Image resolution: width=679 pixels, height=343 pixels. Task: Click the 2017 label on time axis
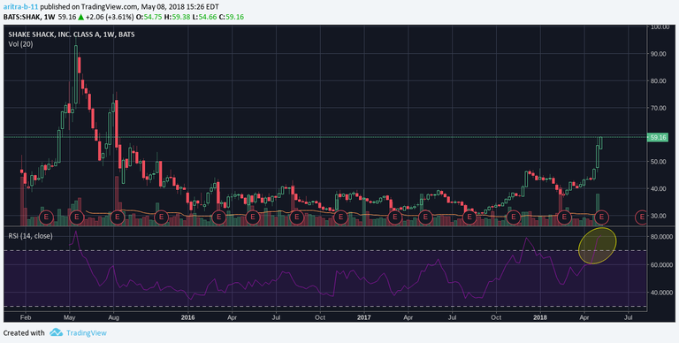tap(364, 317)
